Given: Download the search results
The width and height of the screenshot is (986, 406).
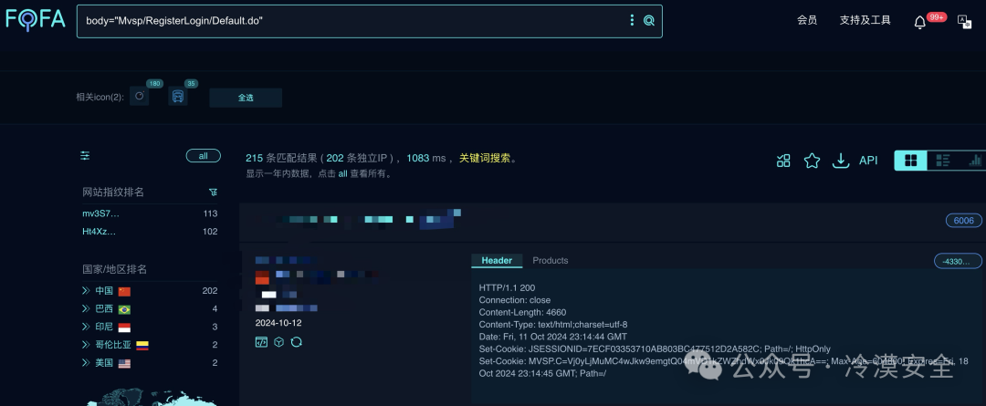Looking at the screenshot, I should pos(841,161).
